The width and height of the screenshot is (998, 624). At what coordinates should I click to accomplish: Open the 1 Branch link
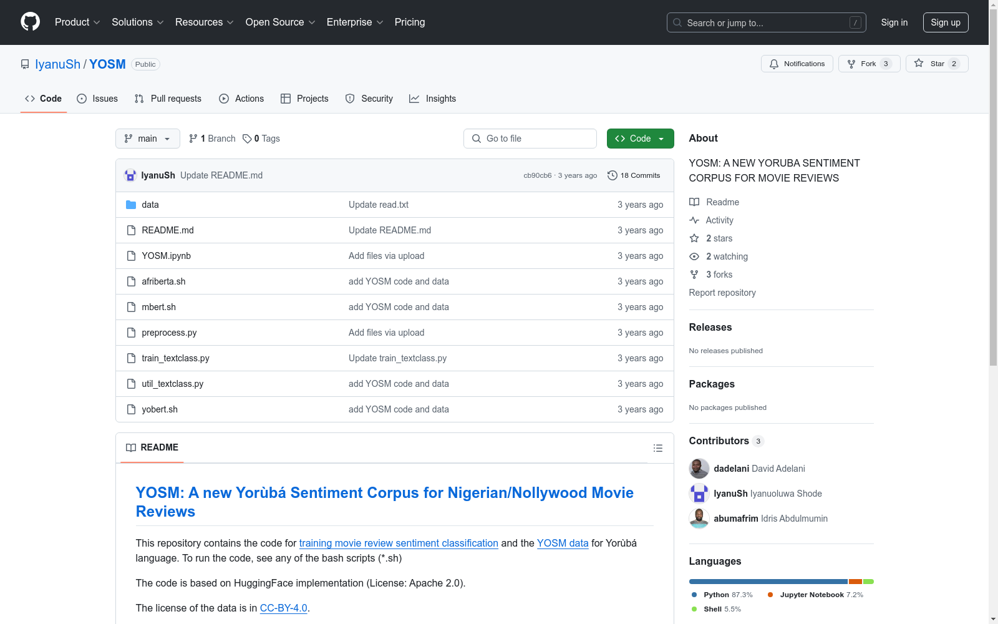tap(212, 139)
